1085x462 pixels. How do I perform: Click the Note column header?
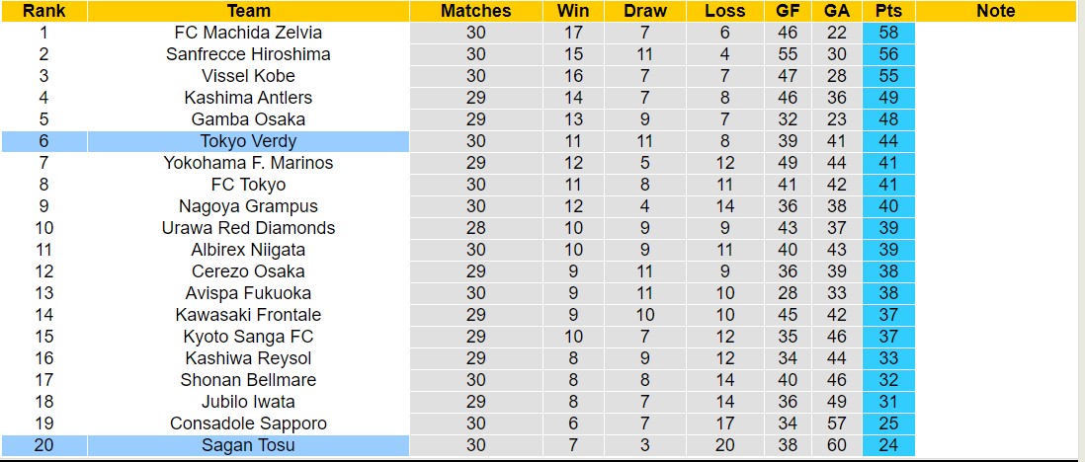pyautogui.click(x=995, y=11)
